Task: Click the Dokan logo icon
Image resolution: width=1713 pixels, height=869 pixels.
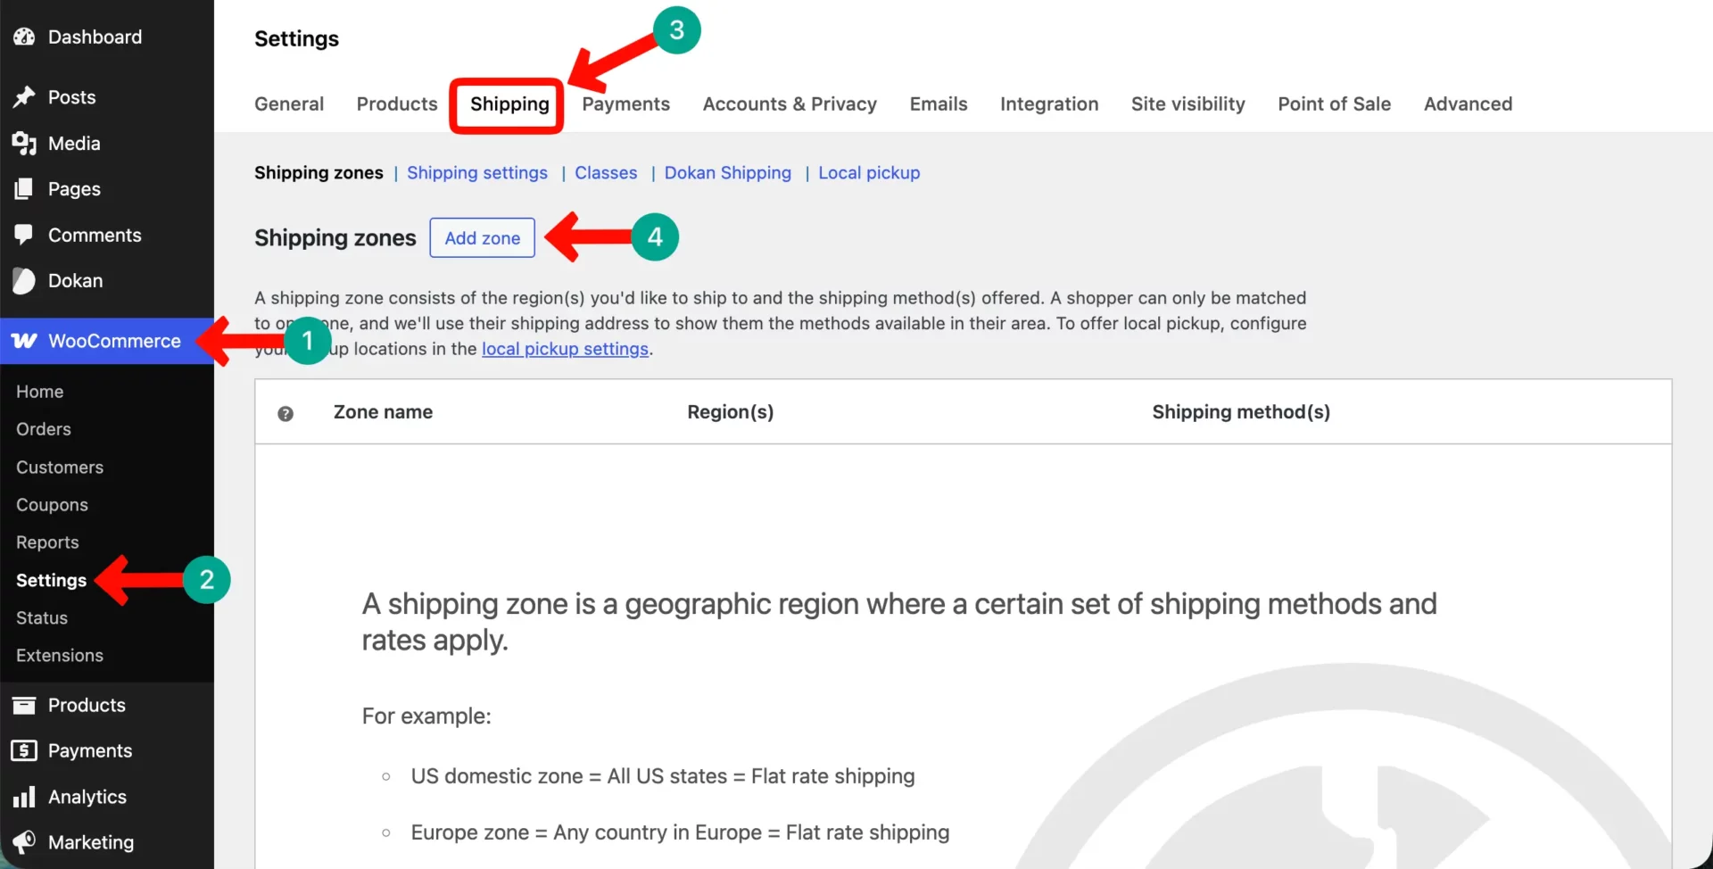Action: click(x=24, y=281)
